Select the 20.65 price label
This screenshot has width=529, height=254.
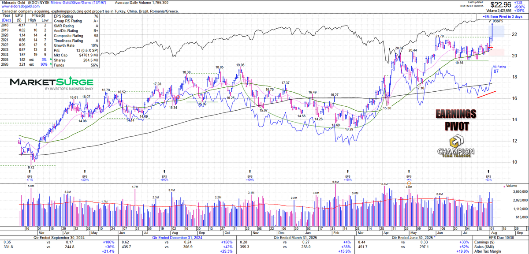click(x=399, y=48)
